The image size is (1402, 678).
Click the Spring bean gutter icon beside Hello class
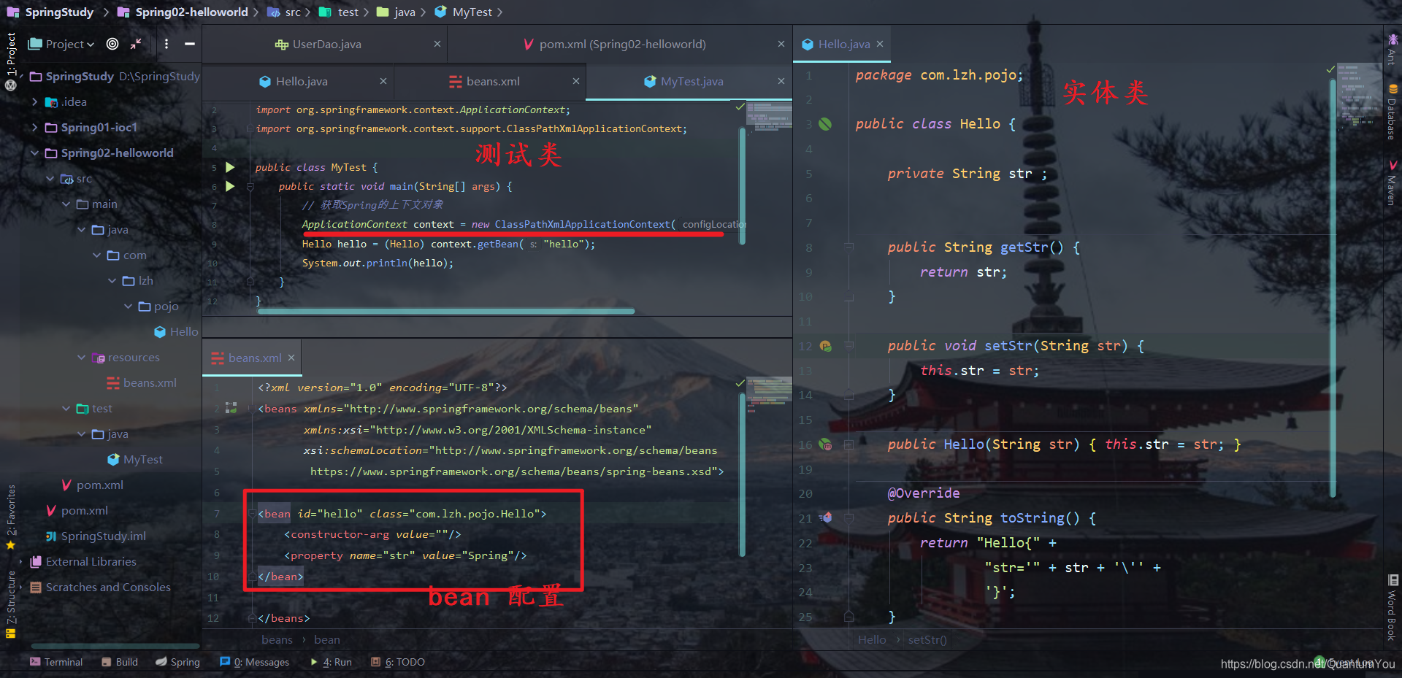[824, 124]
